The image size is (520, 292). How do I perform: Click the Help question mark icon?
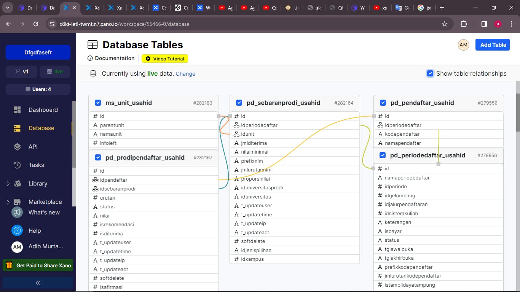click(17, 230)
